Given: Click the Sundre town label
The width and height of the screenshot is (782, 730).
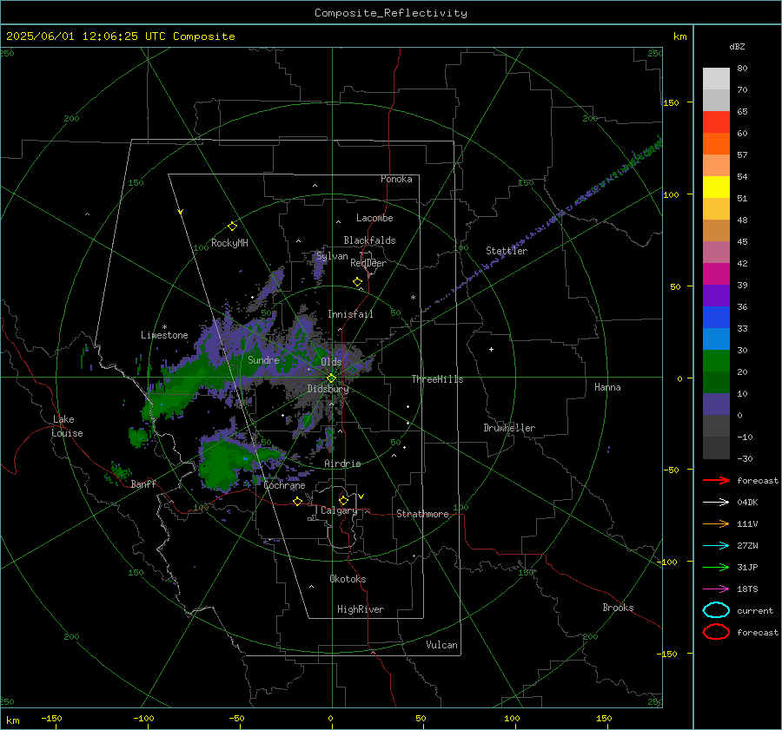Looking at the screenshot, I should (x=263, y=359).
